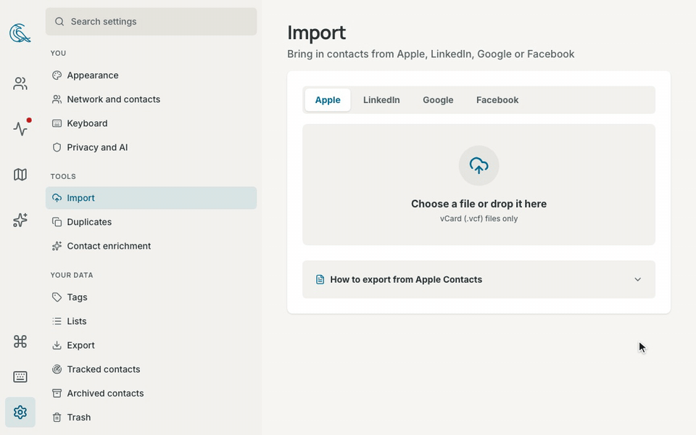This screenshot has width=696, height=435.
Task: Click the Search settings field
Action: tap(151, 21)
